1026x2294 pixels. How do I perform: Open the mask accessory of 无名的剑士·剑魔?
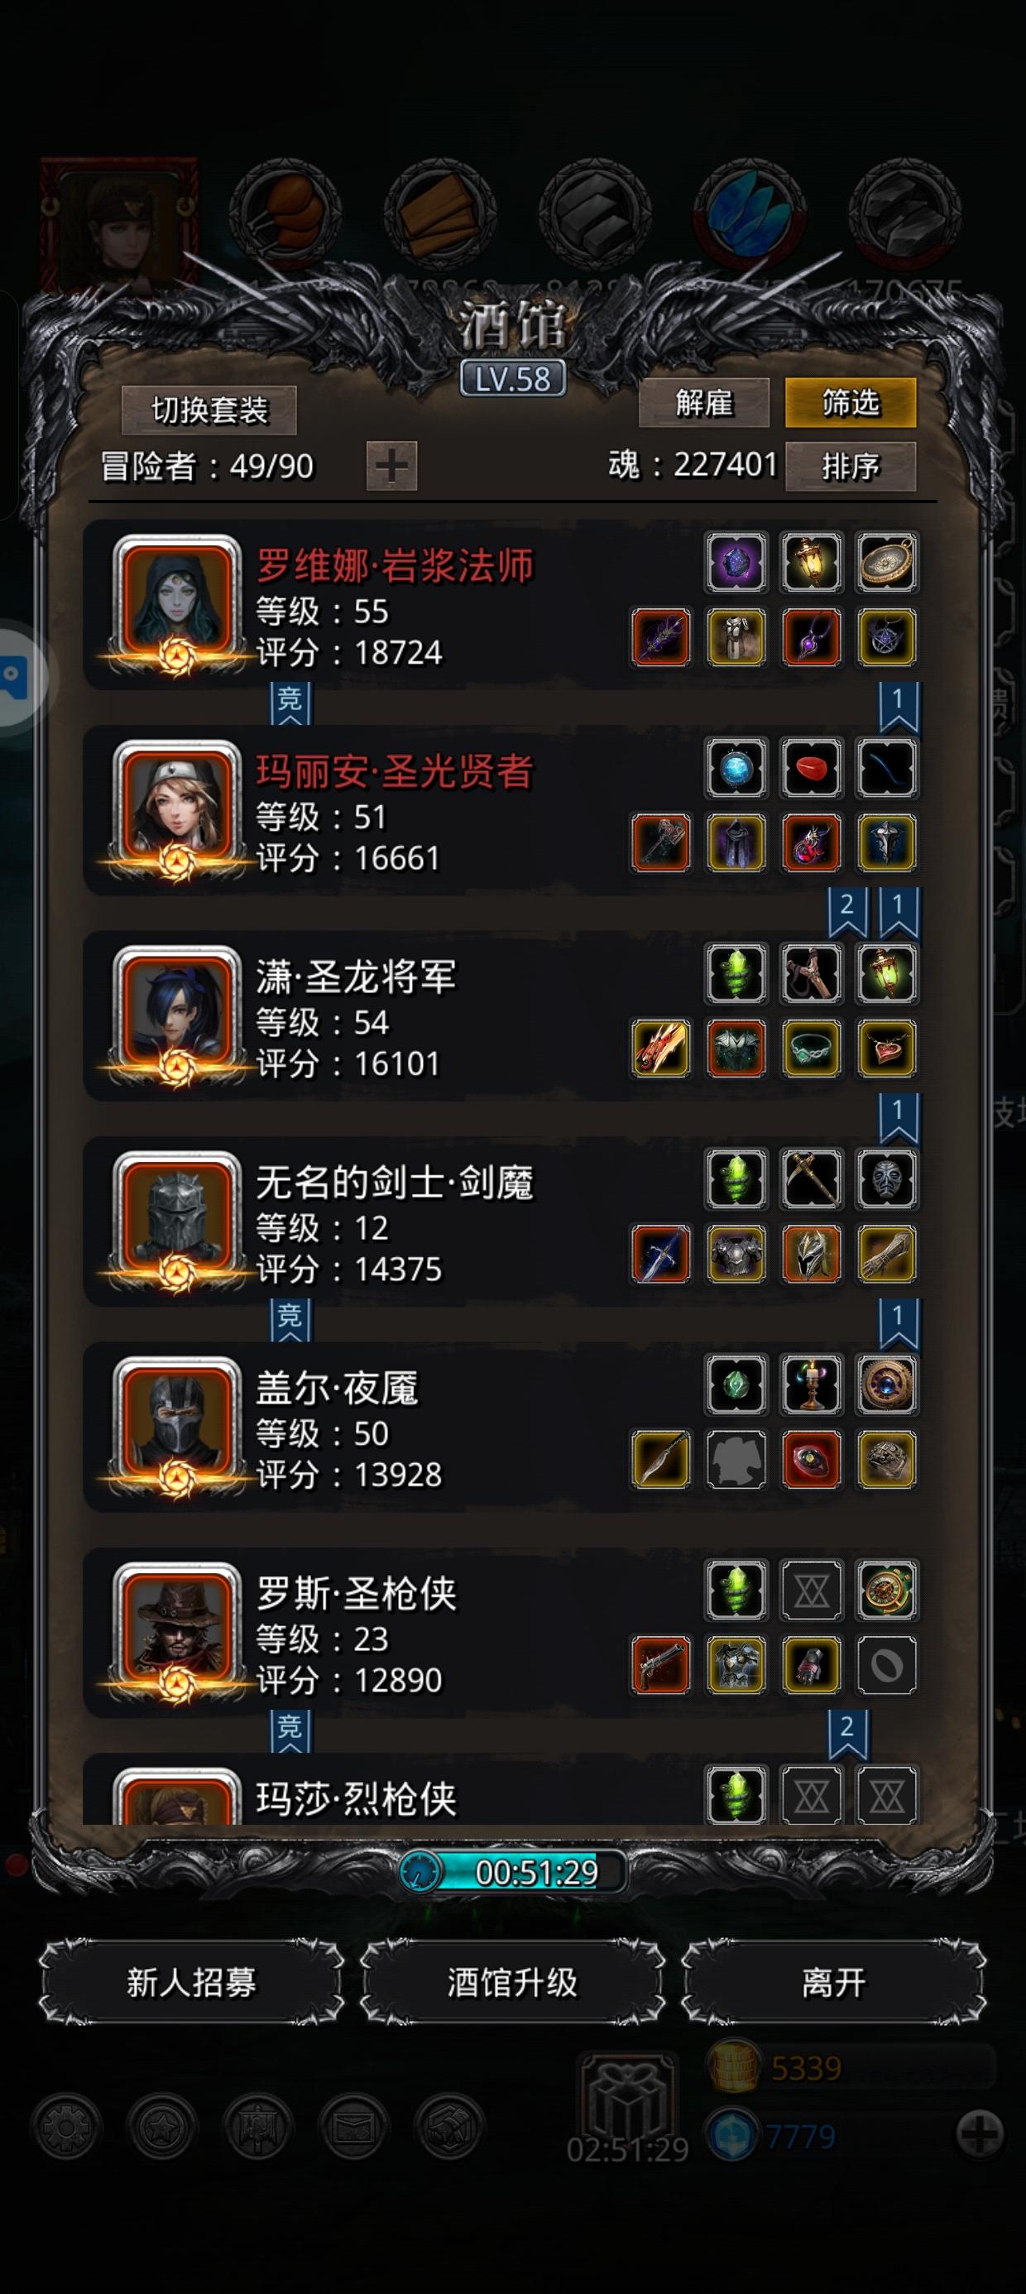pyautogui.click(x=887, y=1178)
